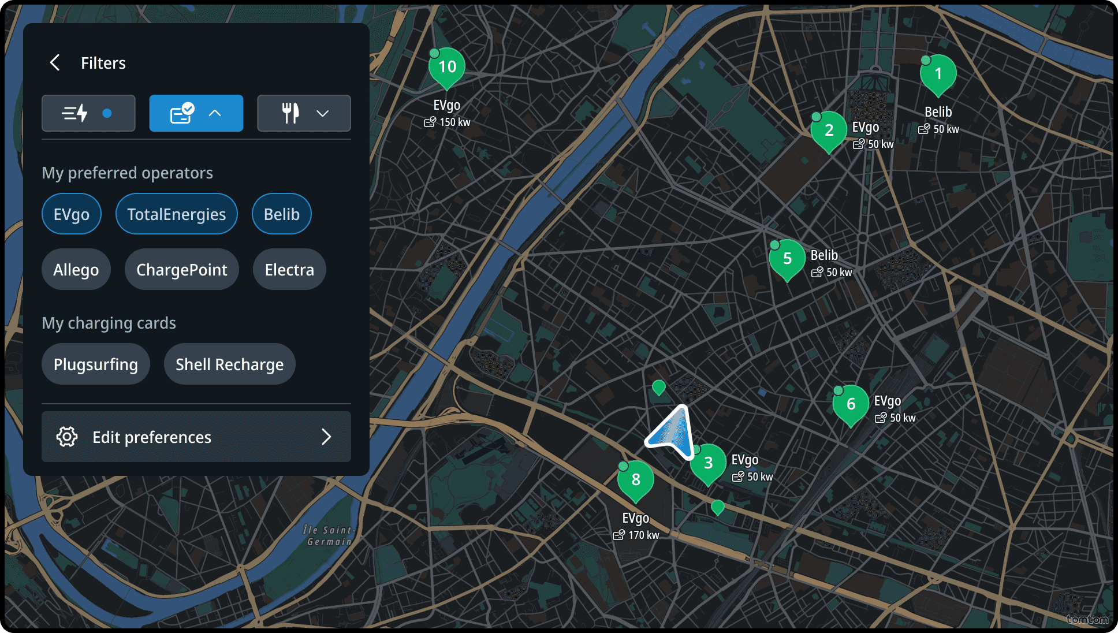The width and height of the screenshot is (1118, 633).
Task: Go back using the Filters arrow
Action: (x=55, y=63)
